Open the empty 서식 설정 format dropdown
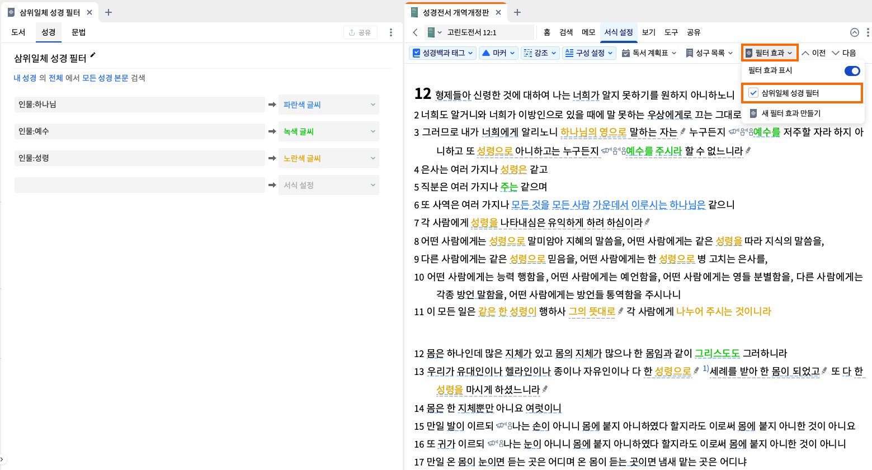 click(329, 185)
